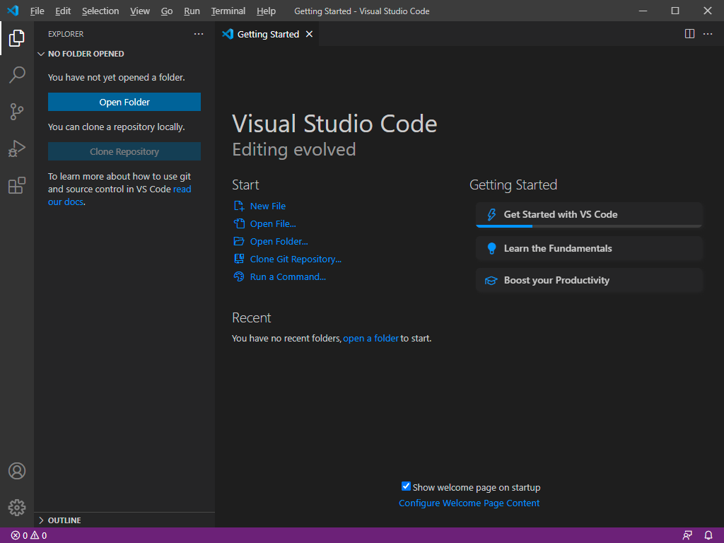
Task: Open the View menu
Action: tap(140, 11)
